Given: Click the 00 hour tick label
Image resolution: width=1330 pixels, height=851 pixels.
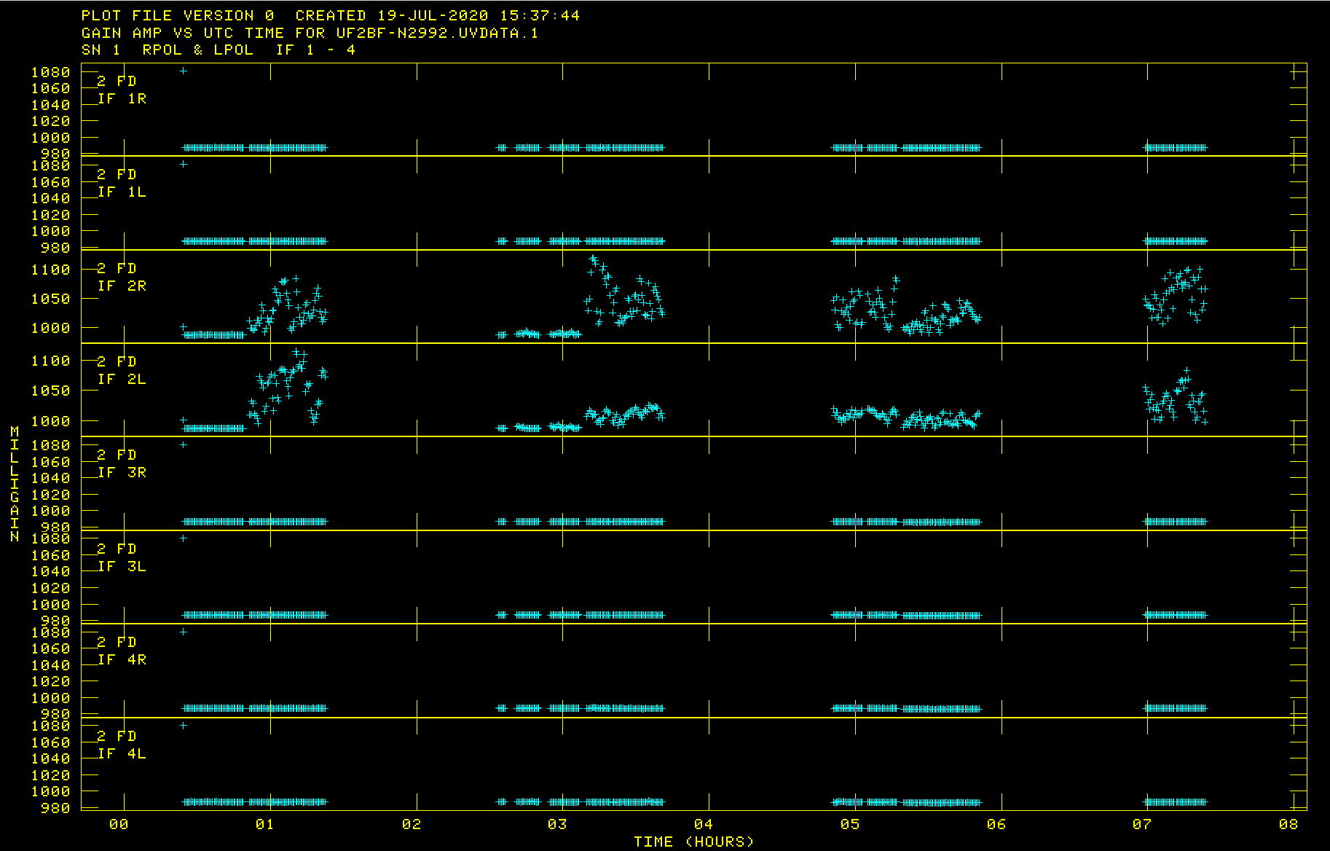Looking at the screenshot, I should click(x=119, y=824).
